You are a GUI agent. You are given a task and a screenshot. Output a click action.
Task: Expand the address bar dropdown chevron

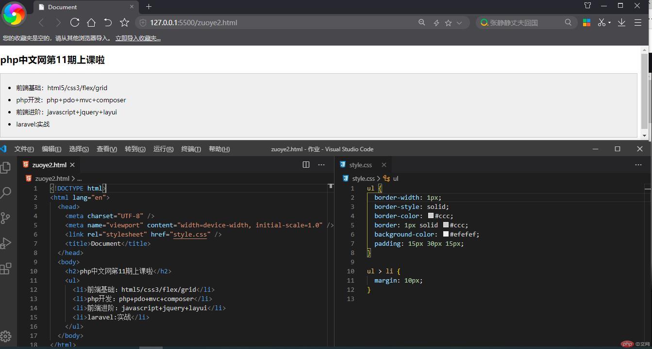pos(459,23)
